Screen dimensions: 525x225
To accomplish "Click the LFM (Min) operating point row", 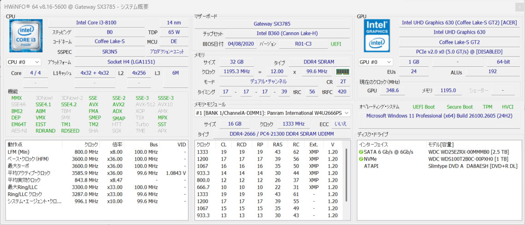I will pos(97,152).
